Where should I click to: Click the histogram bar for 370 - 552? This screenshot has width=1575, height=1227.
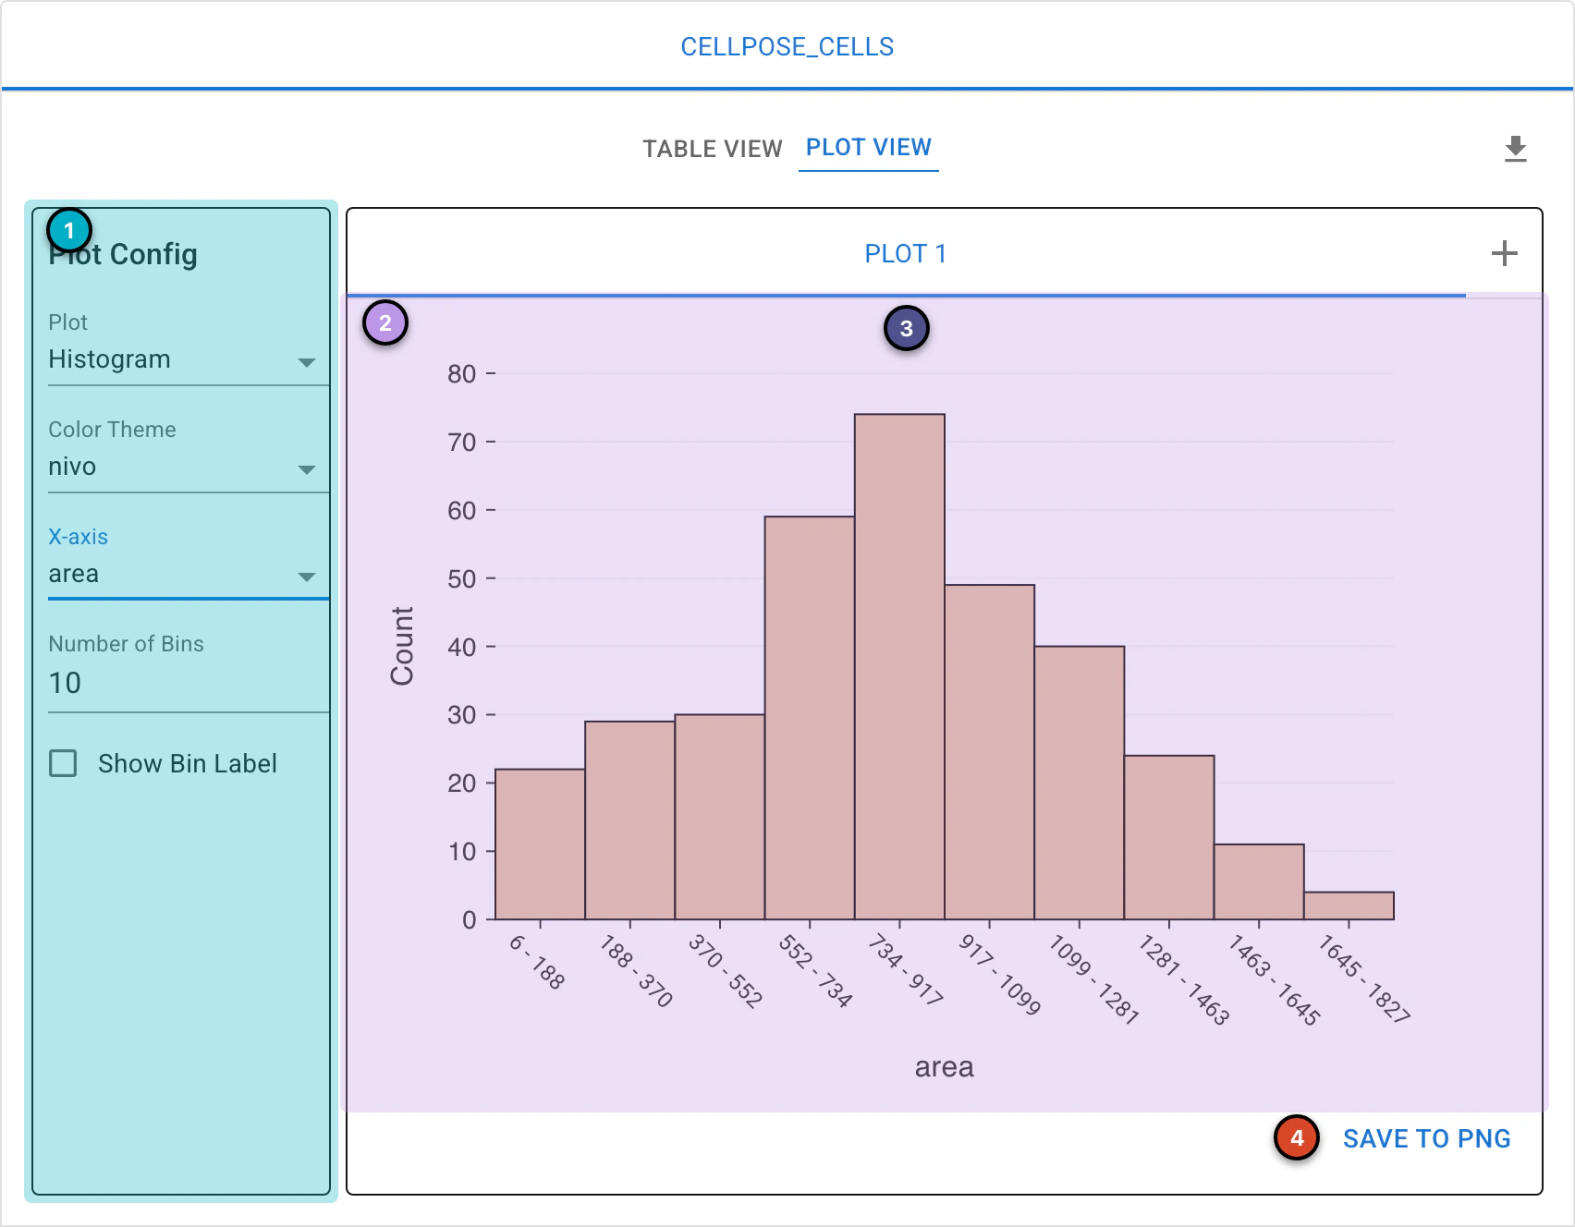click(720, 817)
